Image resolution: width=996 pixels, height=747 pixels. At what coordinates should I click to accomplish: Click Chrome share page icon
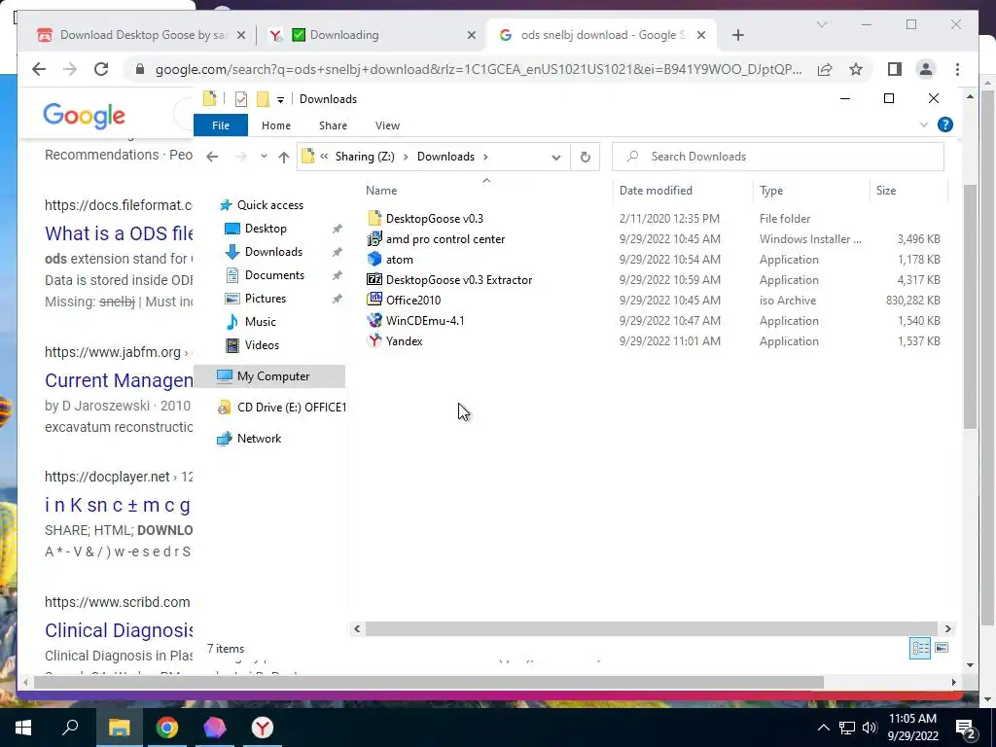(825, 69)
